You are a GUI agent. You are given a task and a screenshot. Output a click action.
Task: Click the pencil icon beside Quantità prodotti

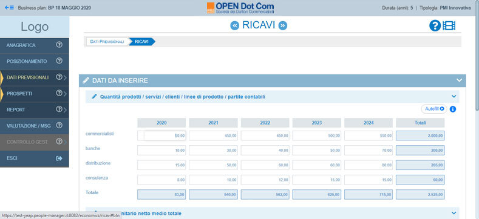[x=94, y=97]
